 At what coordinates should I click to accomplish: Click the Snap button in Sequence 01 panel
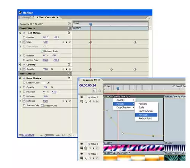pyautogui.click(x=94, y=91)
